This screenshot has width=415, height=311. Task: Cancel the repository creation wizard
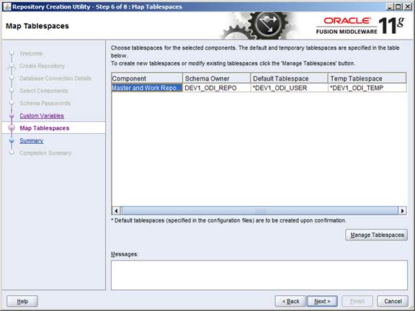tap(393, 301)
